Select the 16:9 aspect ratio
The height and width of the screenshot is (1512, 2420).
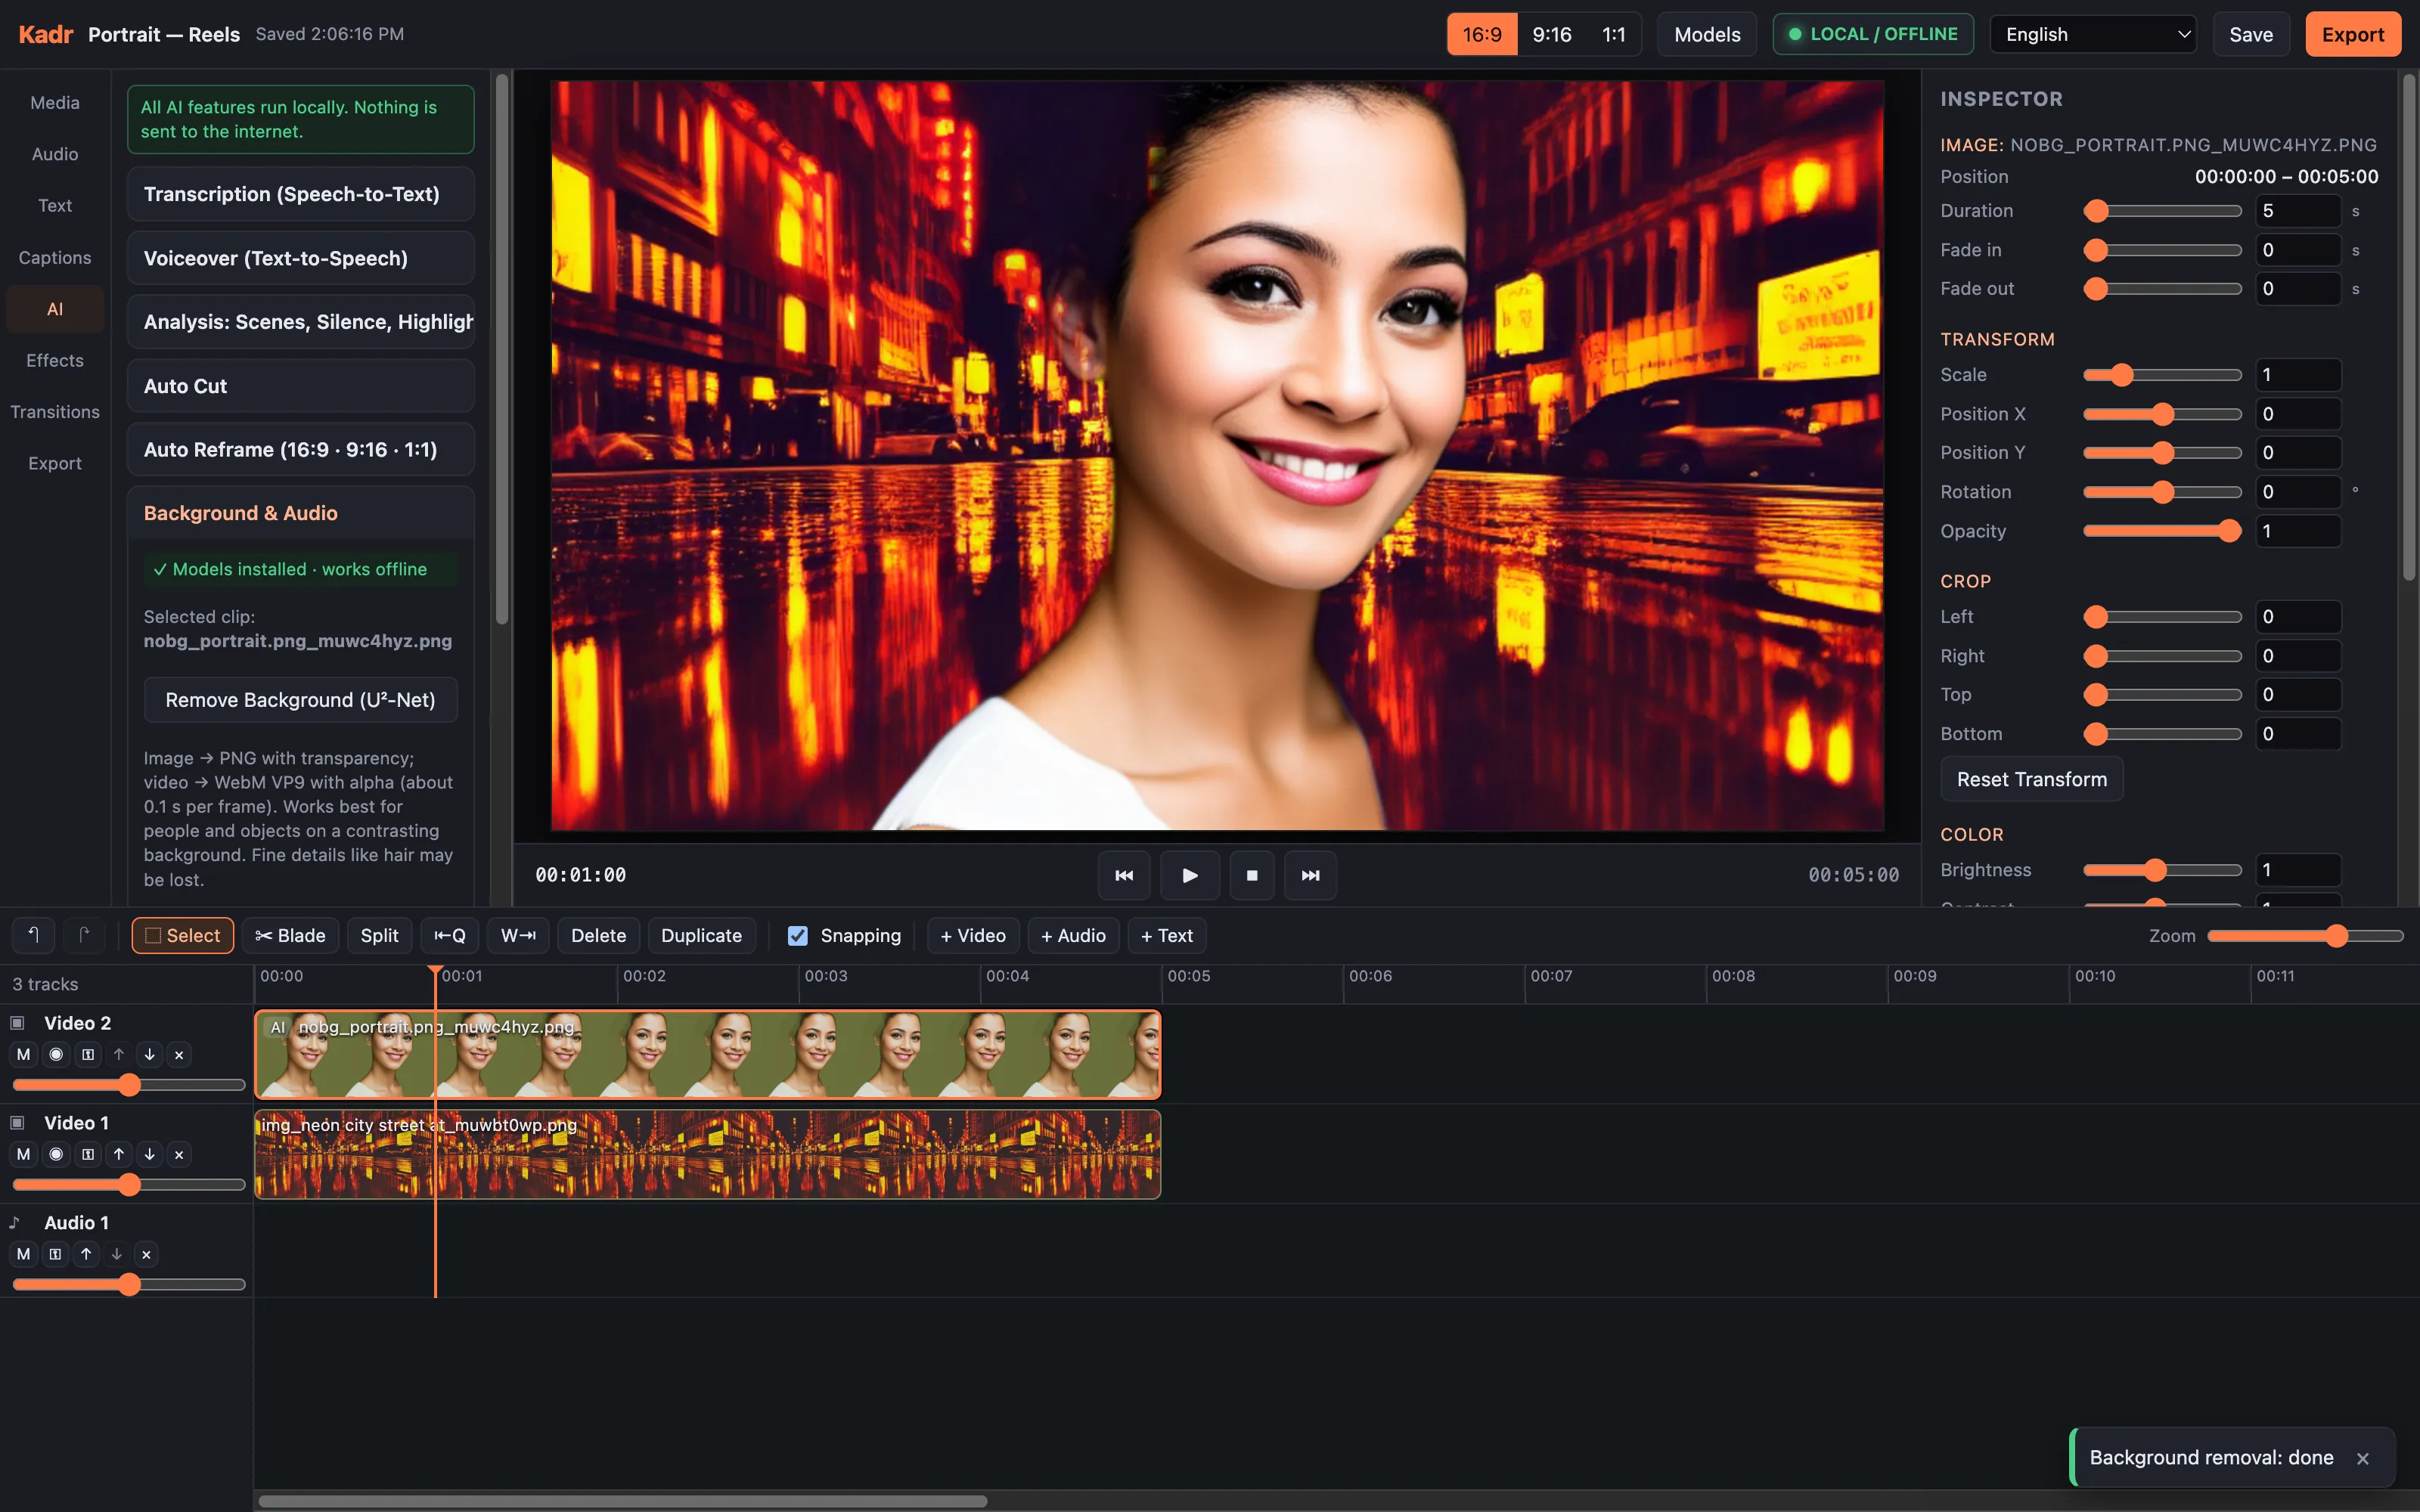click(x=1482, y=34)
